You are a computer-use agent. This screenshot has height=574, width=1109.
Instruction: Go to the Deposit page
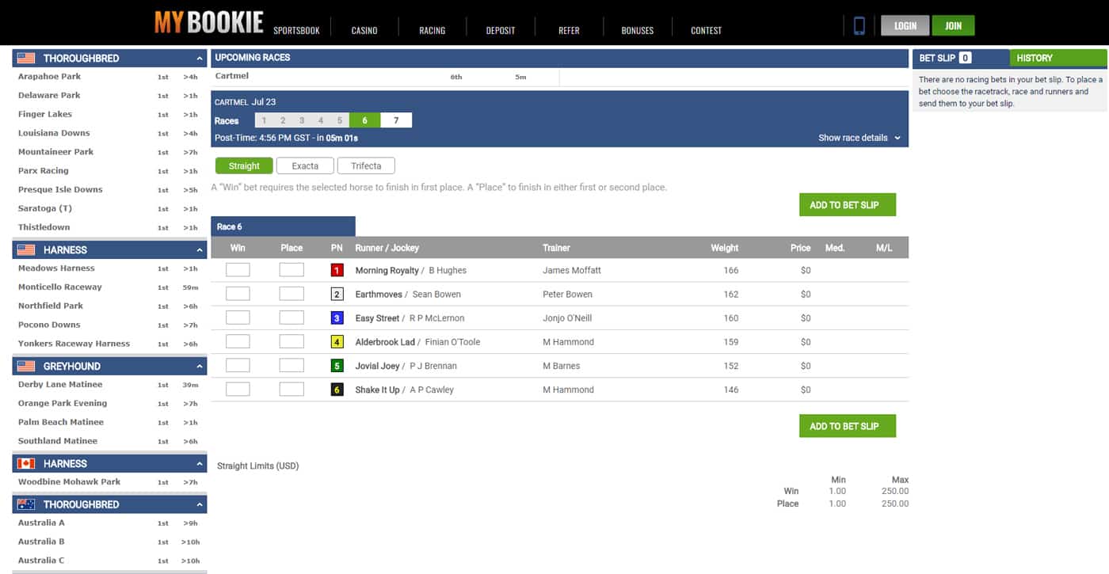tap(501, 30)
